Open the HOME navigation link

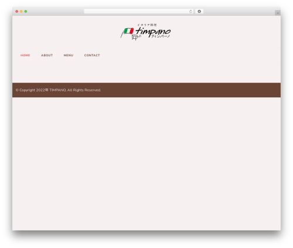[x=25, y=55]
